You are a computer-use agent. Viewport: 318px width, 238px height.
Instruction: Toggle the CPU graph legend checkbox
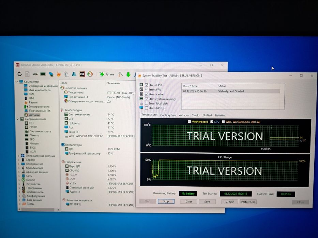(212, 122)
